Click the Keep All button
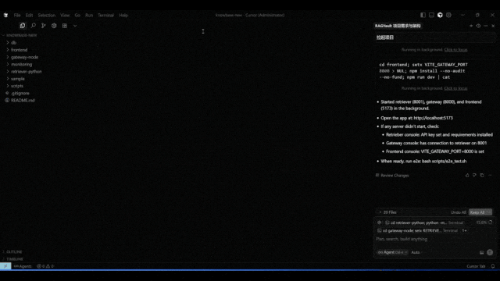 pyautogui.click(x=480, y=212)
